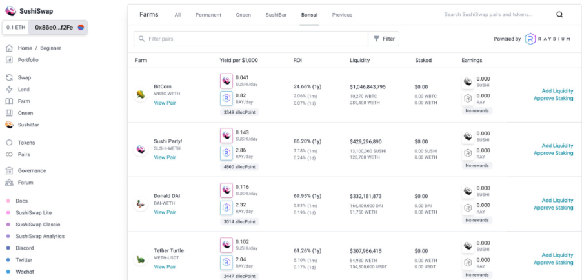Click the Lend lightning bolt icon
This screenshot has height=280, width=582.
click(x=9, y=90)
